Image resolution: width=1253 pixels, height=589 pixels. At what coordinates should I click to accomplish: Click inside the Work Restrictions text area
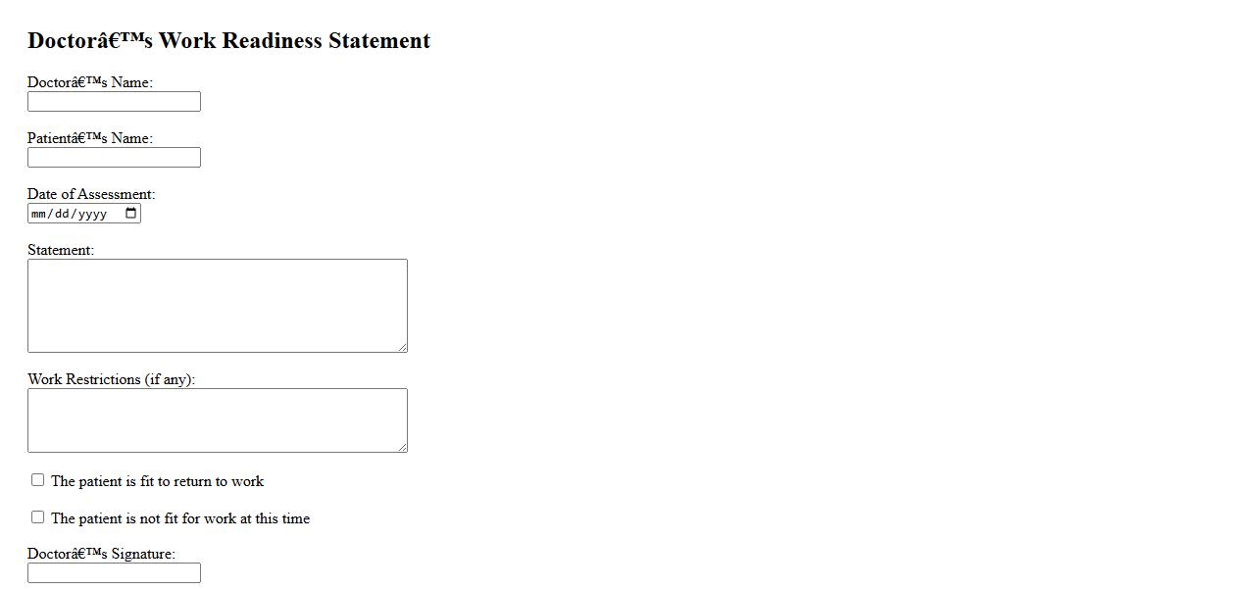(x=217, y=419)
